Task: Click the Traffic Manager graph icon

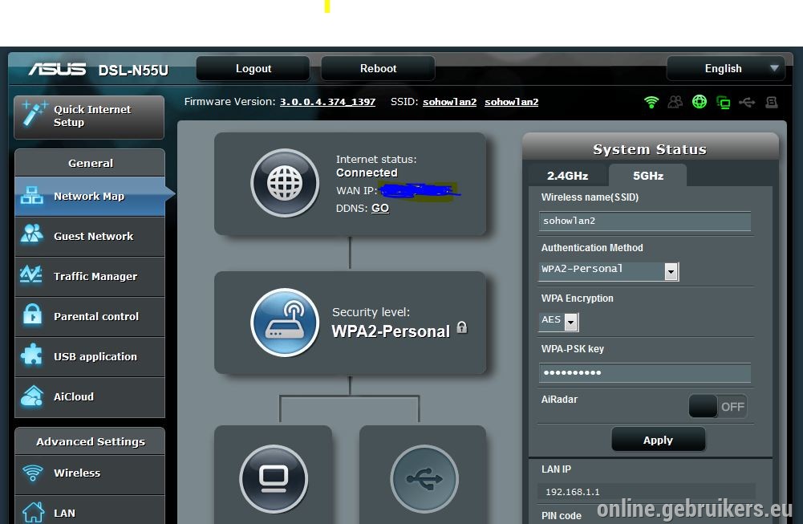Action: tap(31, 274)
